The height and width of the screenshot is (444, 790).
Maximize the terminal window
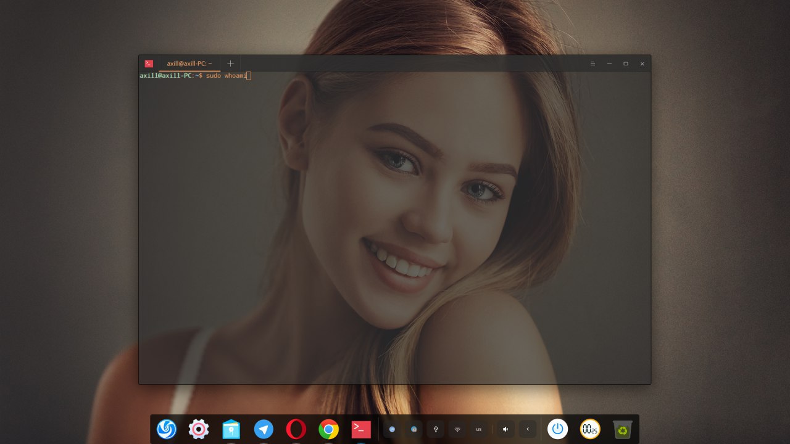626,64
